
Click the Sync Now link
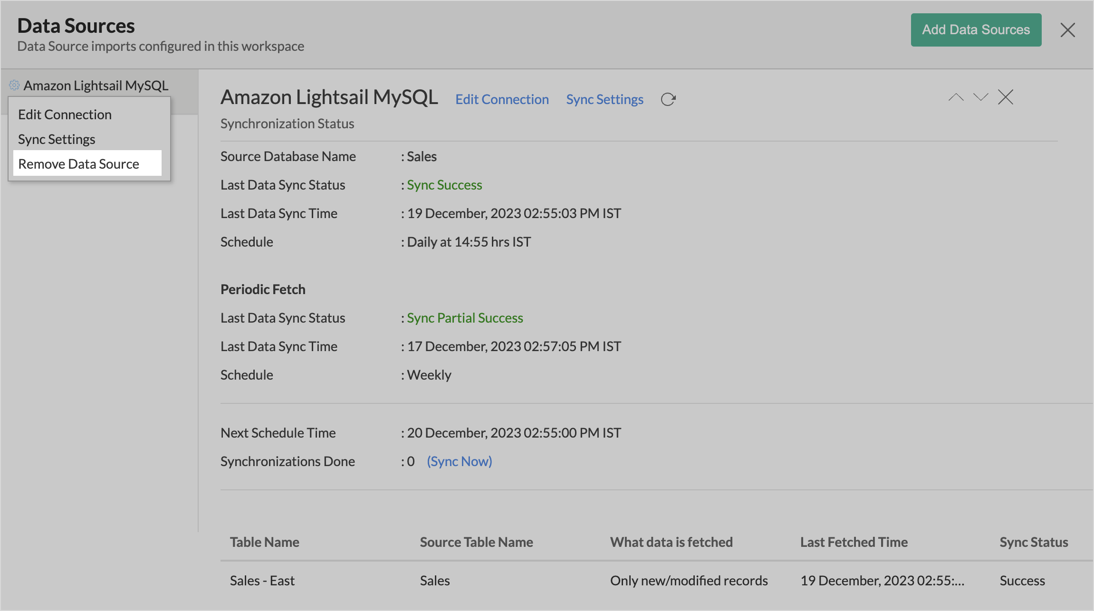pos(459,461)
